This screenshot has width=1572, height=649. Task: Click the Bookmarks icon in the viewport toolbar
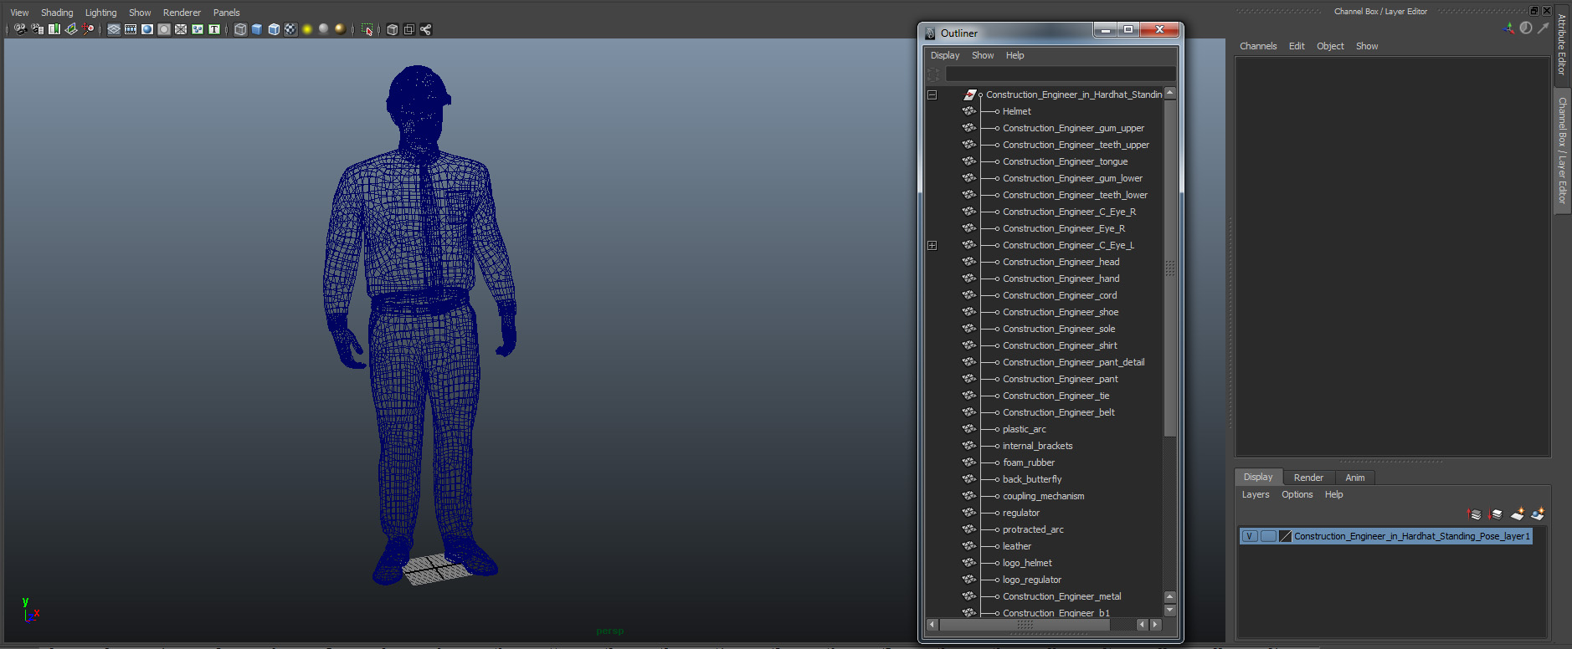[54, 29]
